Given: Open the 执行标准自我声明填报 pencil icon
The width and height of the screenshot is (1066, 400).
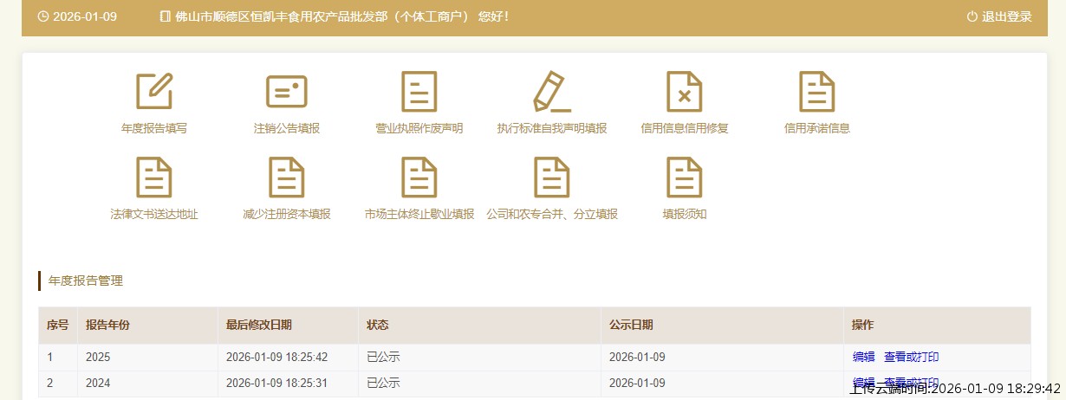Looking at the screenshot, I should [x=552, y=91].
